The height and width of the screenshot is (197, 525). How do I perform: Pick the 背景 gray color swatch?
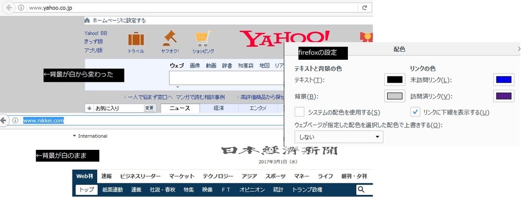pos(395,96)
